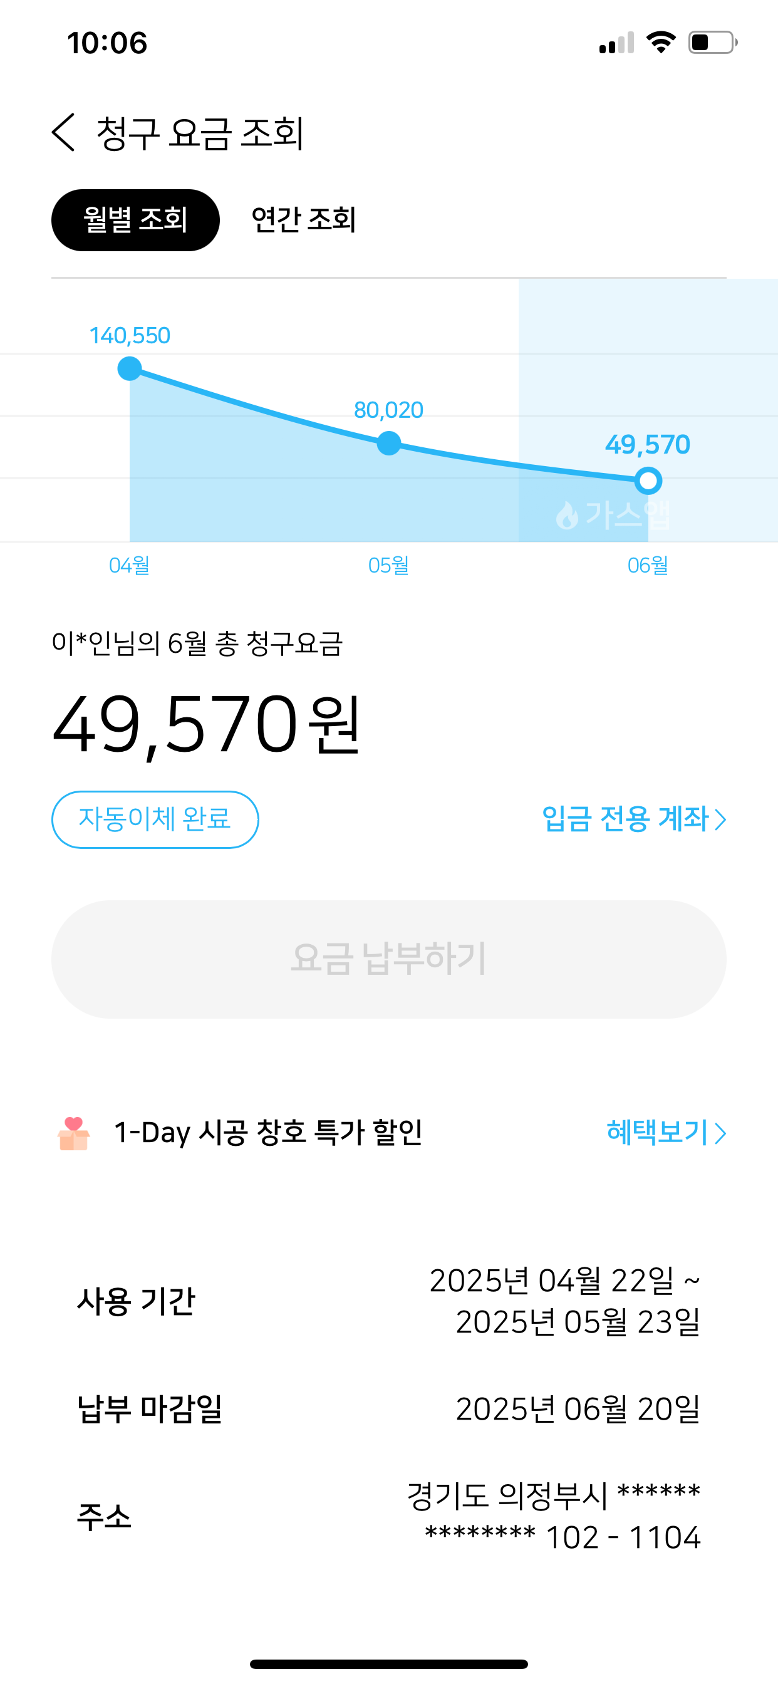Switch to the 연간 조회 tab

click(x=303, y=221)
